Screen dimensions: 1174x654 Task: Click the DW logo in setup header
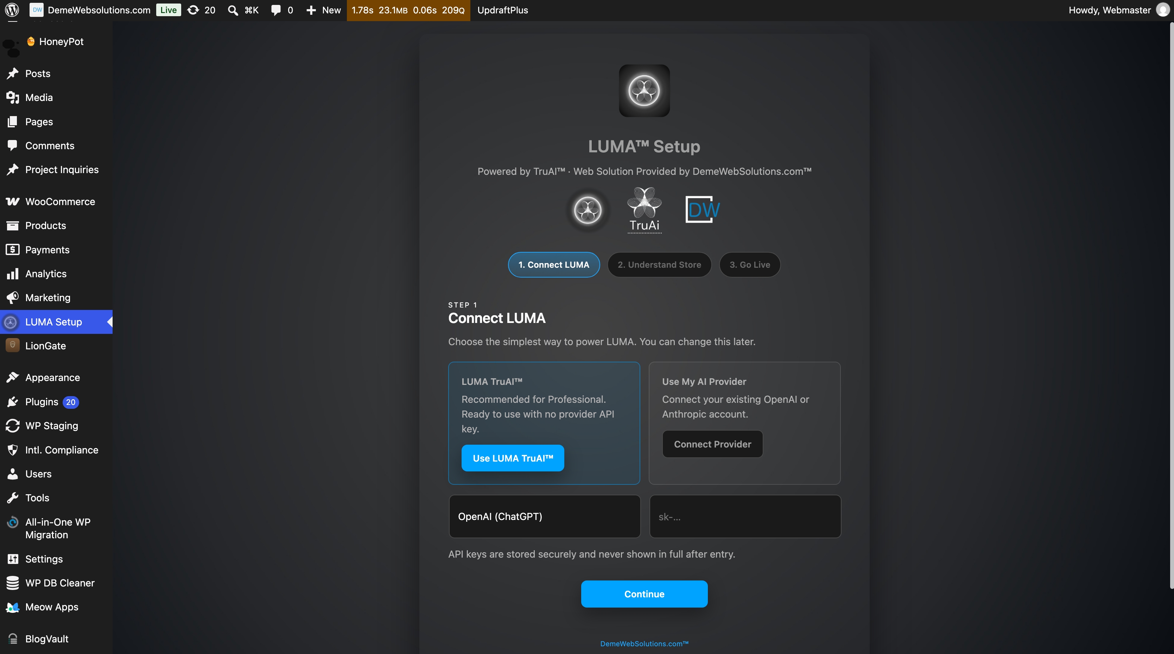click(x=703, y=210)
